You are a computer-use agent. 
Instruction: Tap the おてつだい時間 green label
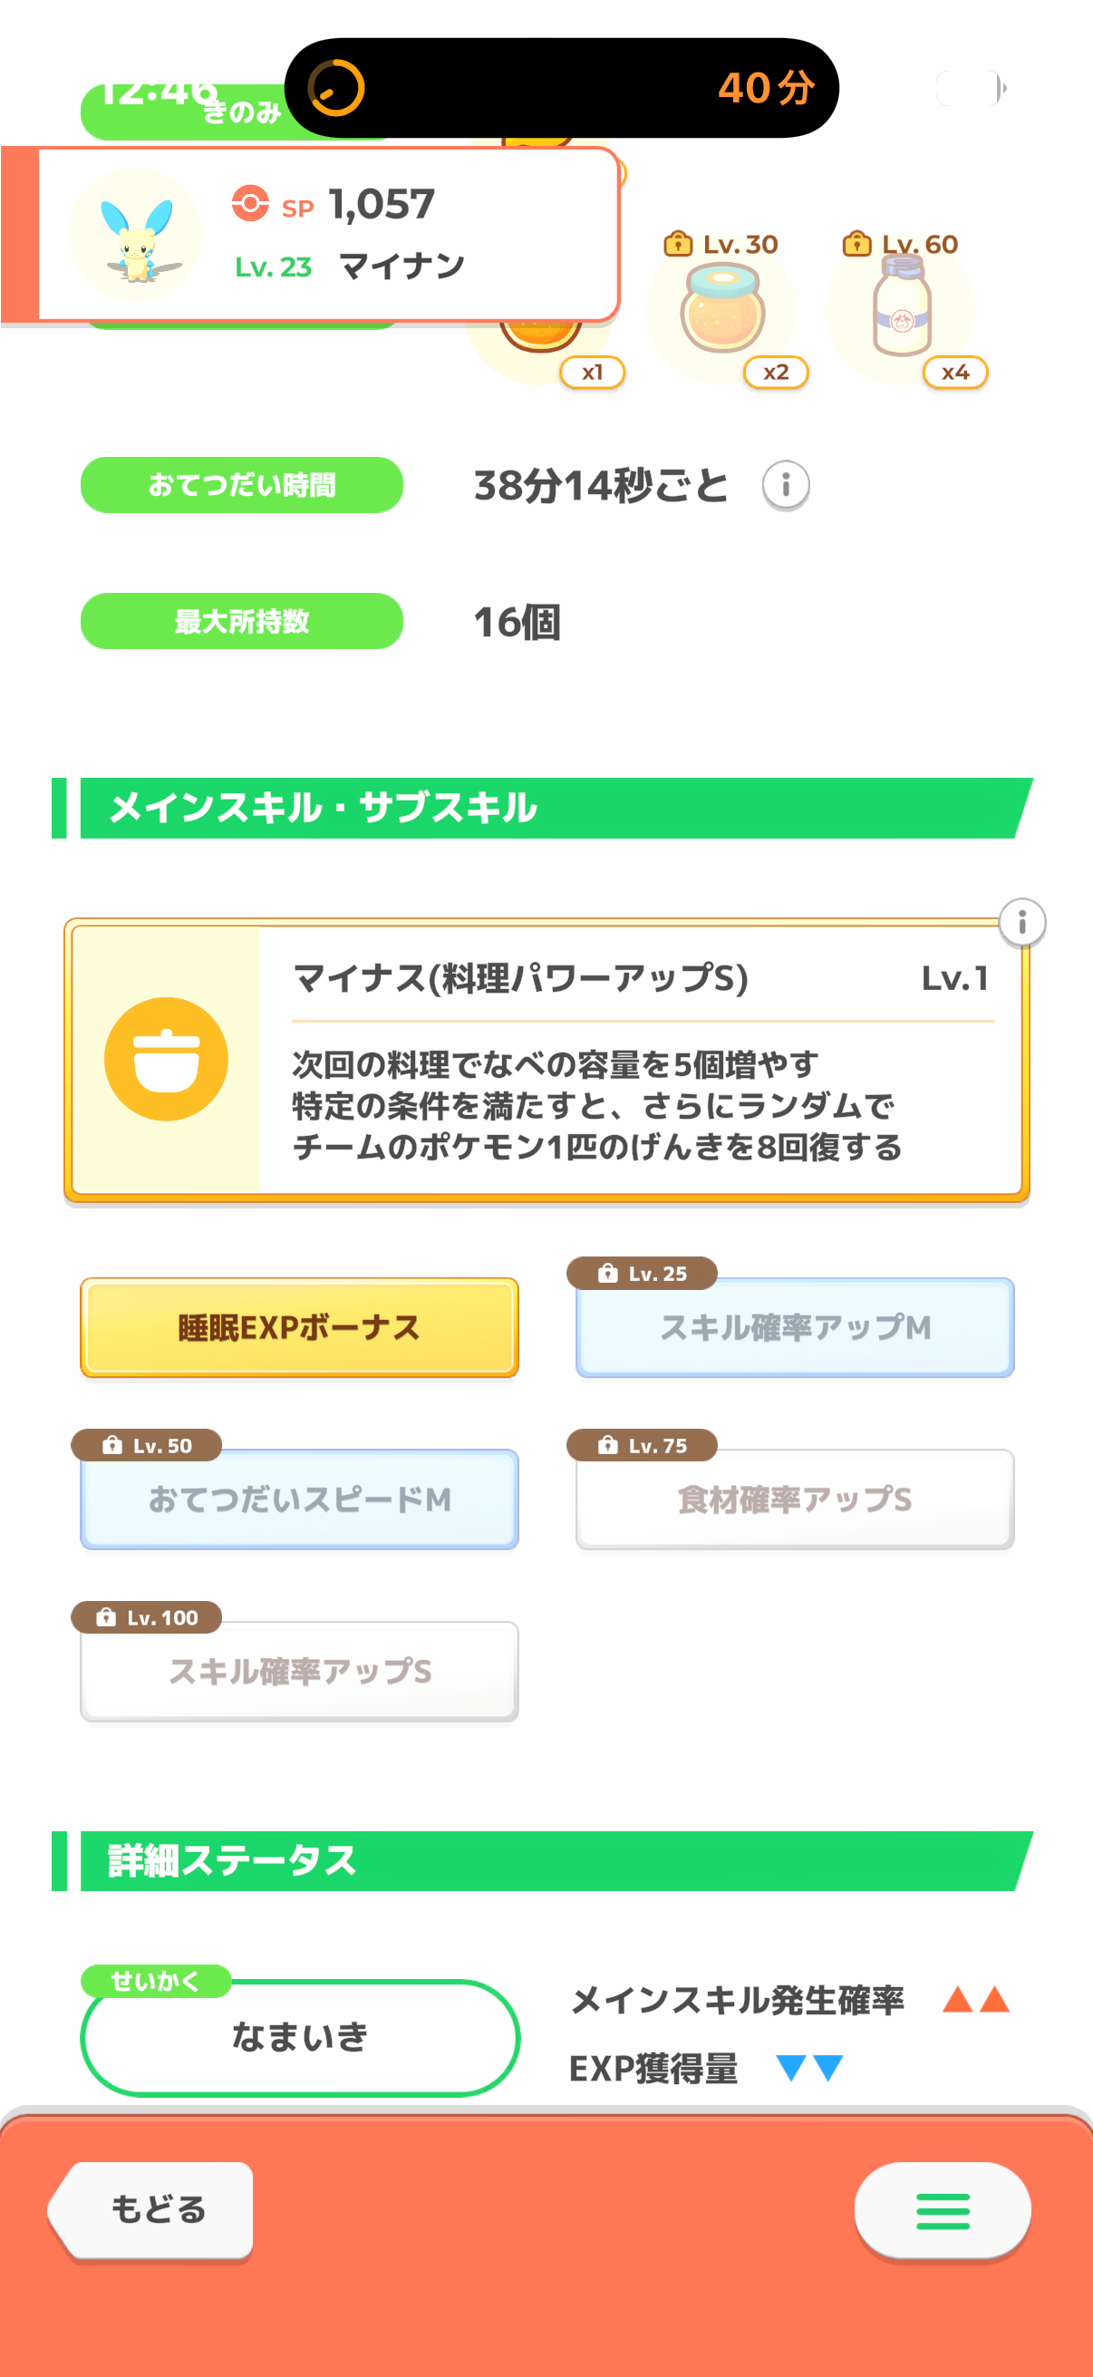[x=242, y=484]
